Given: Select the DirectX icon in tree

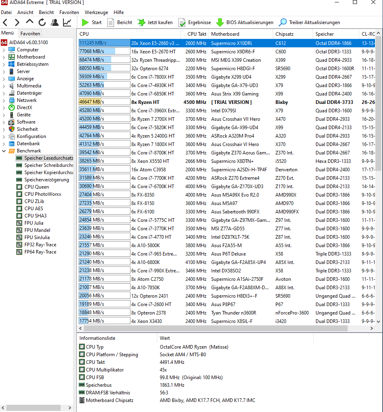Looking at the screenshot, I should (x=12, y=108).
